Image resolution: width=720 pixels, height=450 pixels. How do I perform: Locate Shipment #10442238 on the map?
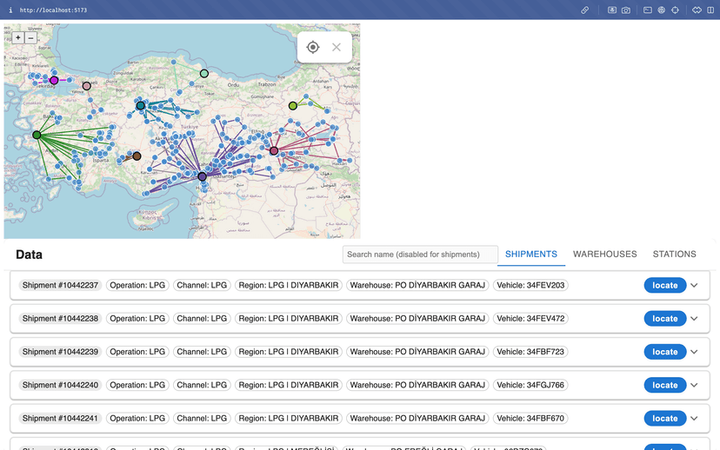pos(664,319)
